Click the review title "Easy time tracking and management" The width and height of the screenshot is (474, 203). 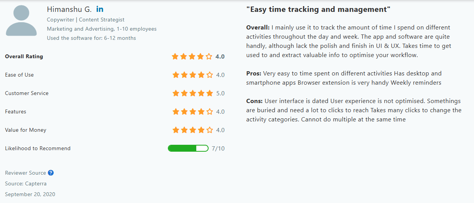tap(318, 9)
